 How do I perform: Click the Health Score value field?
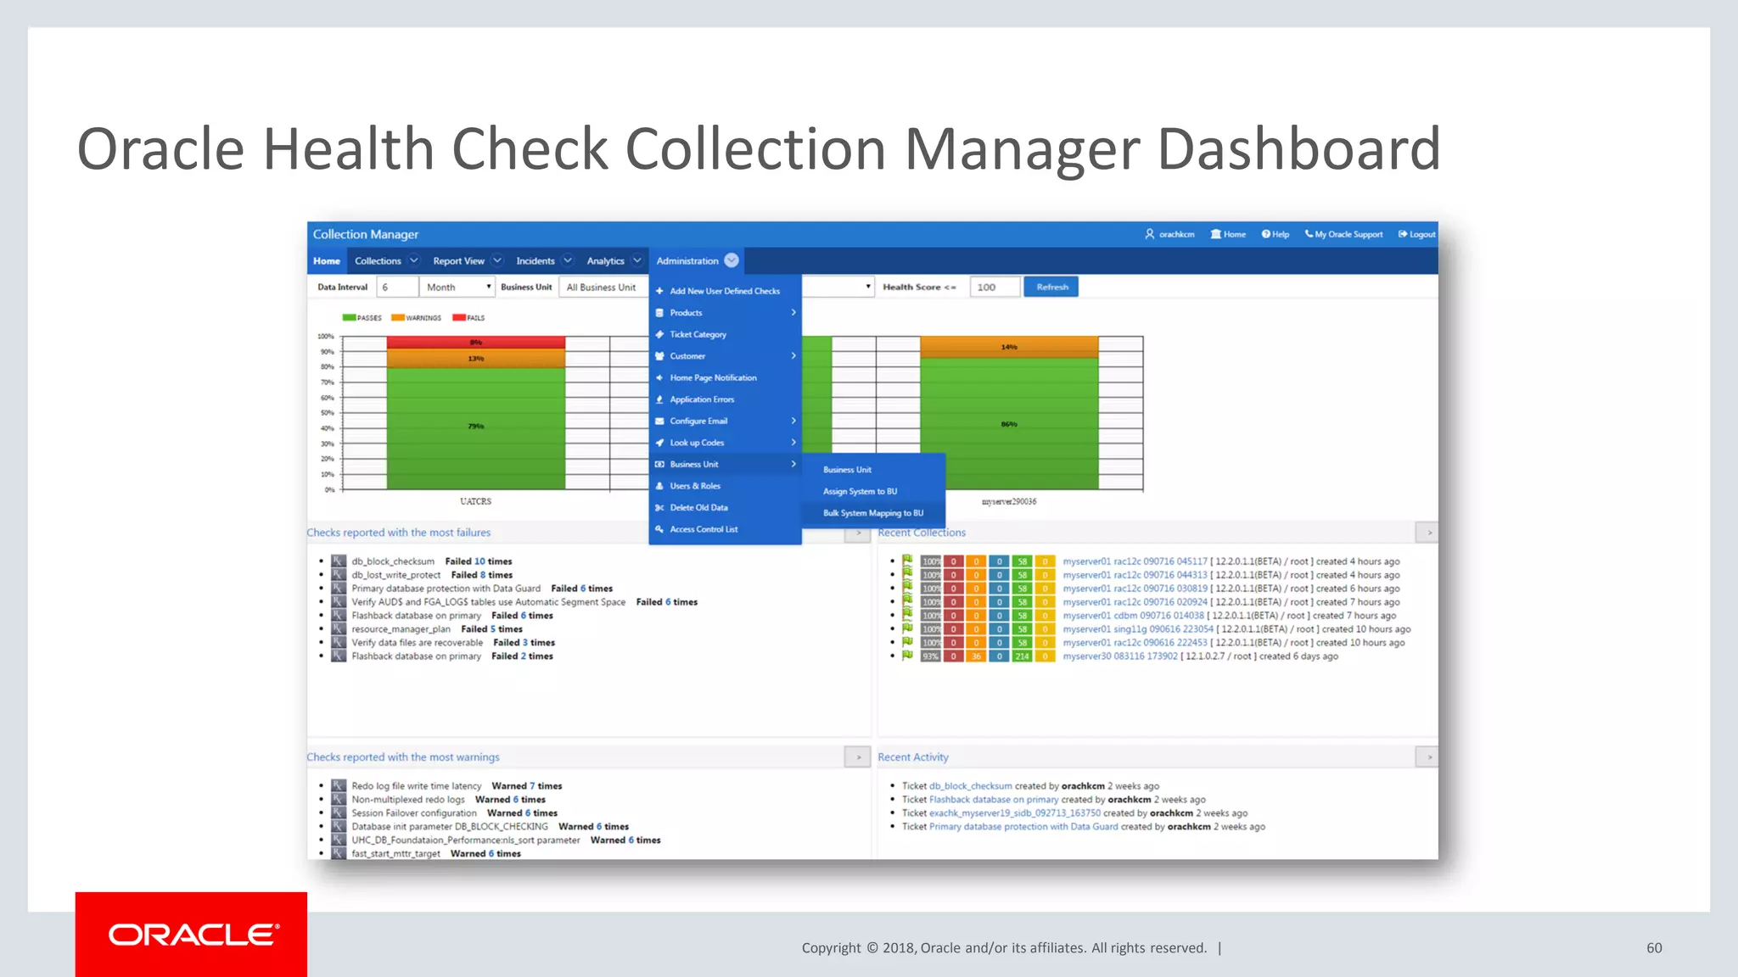click(x=995, y=287)
